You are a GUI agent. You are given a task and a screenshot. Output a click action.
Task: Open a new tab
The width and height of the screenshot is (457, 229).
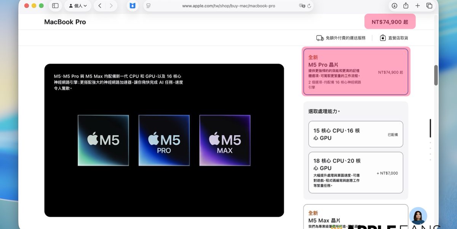[x=417, y=6]
